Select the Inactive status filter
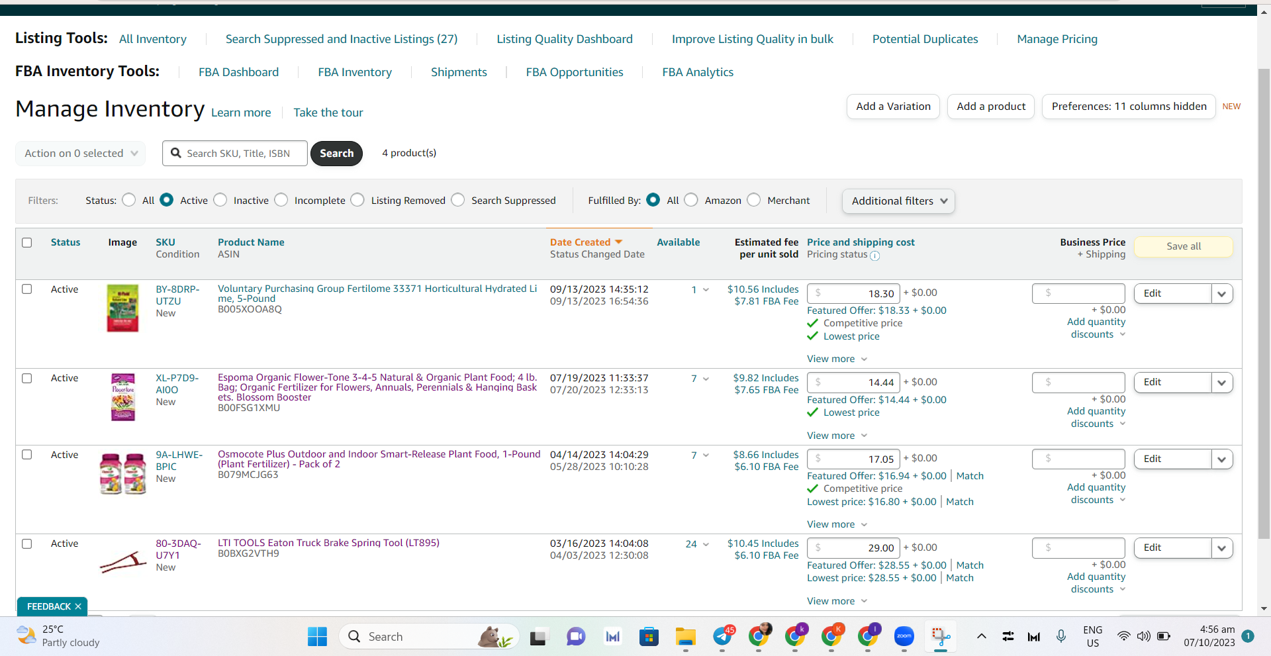This screenshot has height=656, width=1271. click(x=220, y=200)
